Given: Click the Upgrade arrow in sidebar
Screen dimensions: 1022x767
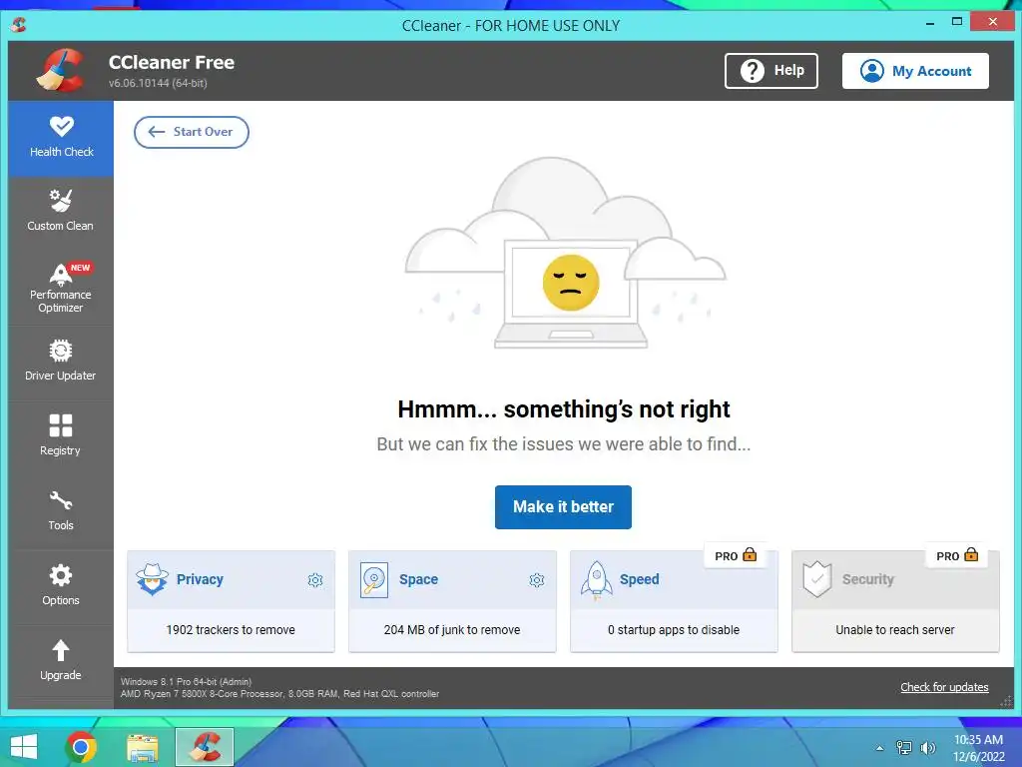Looking at the screenshot, I should (x=61, y=650).
